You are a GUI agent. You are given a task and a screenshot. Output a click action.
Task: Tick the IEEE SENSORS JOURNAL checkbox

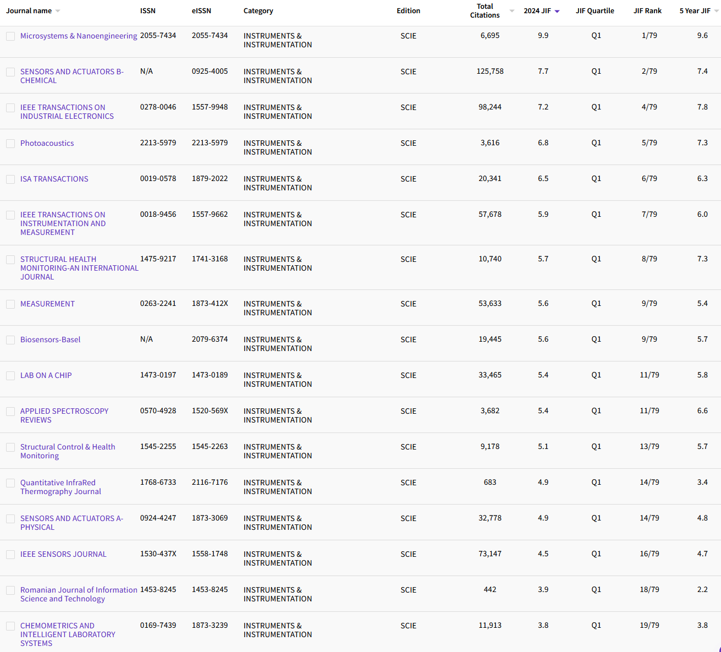pyautogui.click(x=10, y=555)
